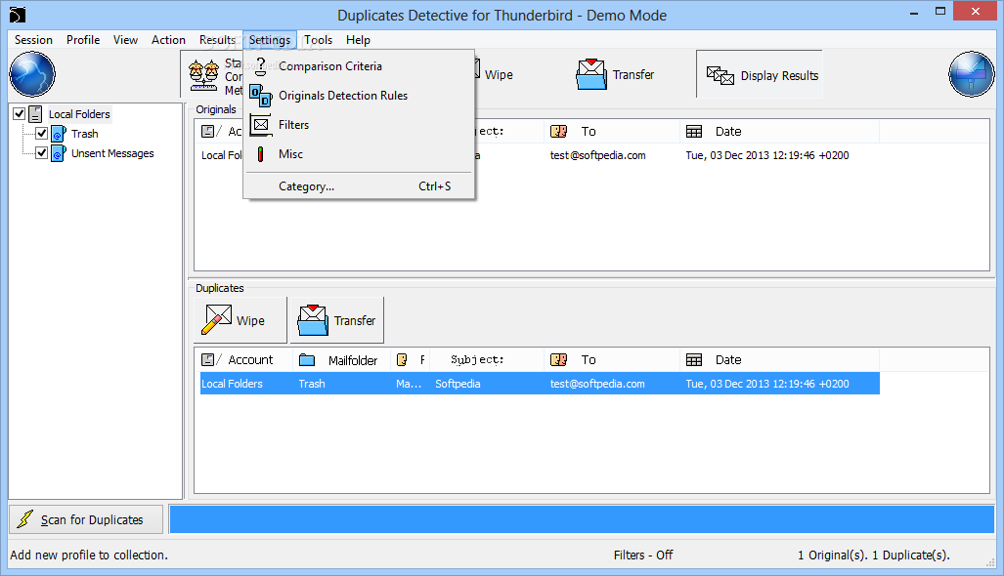Viewport: 1004px width, 576px height.
Task: Click the blue scan progress bar
Action: pos(582,519)
